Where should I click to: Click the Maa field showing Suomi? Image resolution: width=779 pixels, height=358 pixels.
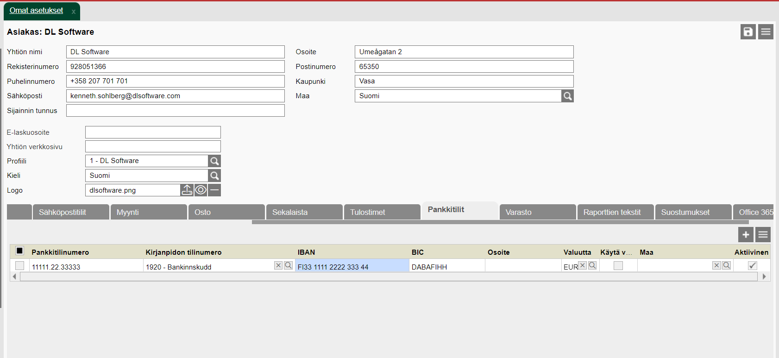click(x=458, y=96)
